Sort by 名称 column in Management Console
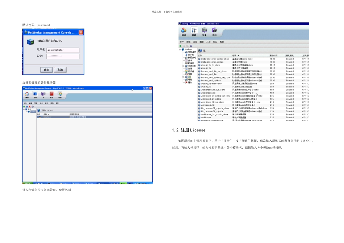The height and width of the screenshot is (243, 344). coord(56,114)
